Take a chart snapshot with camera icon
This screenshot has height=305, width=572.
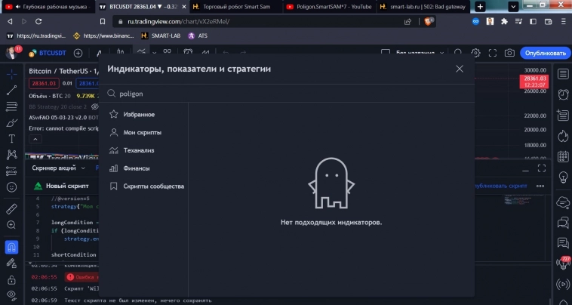pyautogui.click(x=509, y=53)
